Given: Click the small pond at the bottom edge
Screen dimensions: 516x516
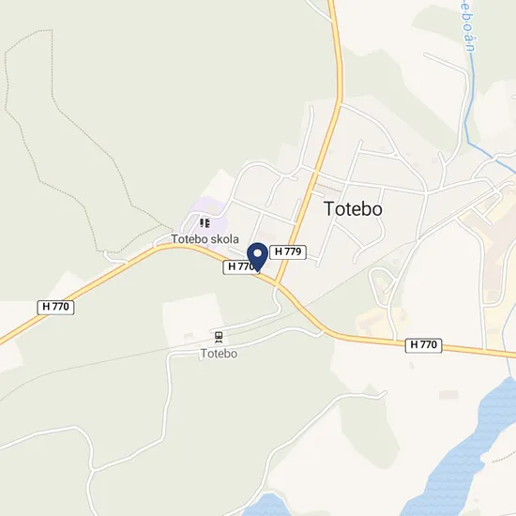Looking at the screenshot, I should pyautogui.click(x=266, y=505).
